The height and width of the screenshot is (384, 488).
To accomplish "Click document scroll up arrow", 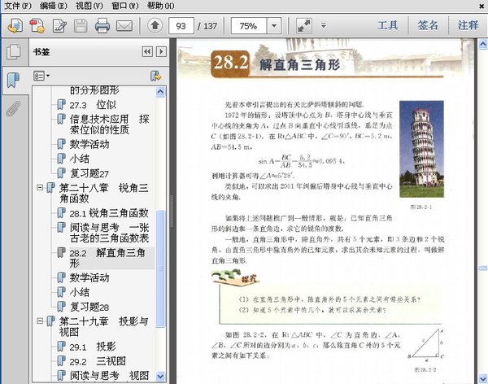I will (483, 44).
